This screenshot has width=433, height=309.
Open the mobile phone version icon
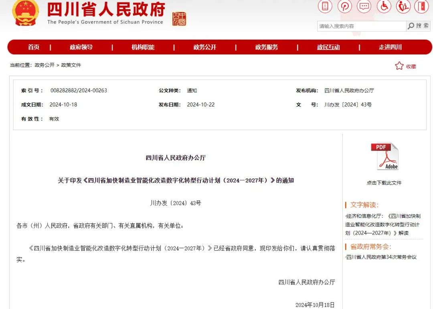pos(325,6)
